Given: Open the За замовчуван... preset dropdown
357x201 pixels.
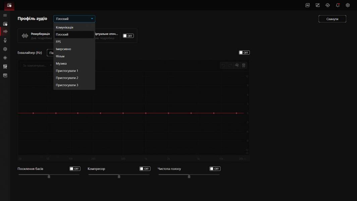Looking at the screenshot, I should pyautogui.click(x=37, y=65).
